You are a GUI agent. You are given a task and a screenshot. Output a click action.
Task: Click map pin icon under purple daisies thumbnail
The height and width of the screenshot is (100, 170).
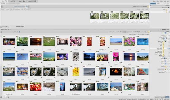tap(135, 47)
